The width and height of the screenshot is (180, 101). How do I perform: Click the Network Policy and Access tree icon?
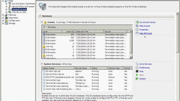click(x=10, y=6)
